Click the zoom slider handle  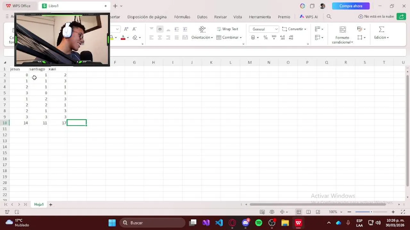click(371, 212)
